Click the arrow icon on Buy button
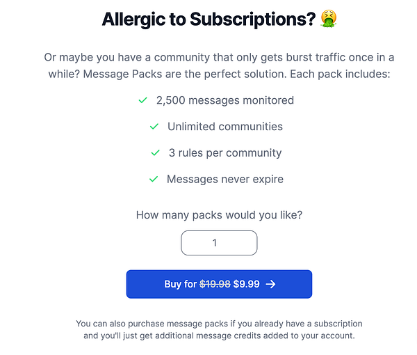Viewport: 417px width, 355px height. (271, 284)
